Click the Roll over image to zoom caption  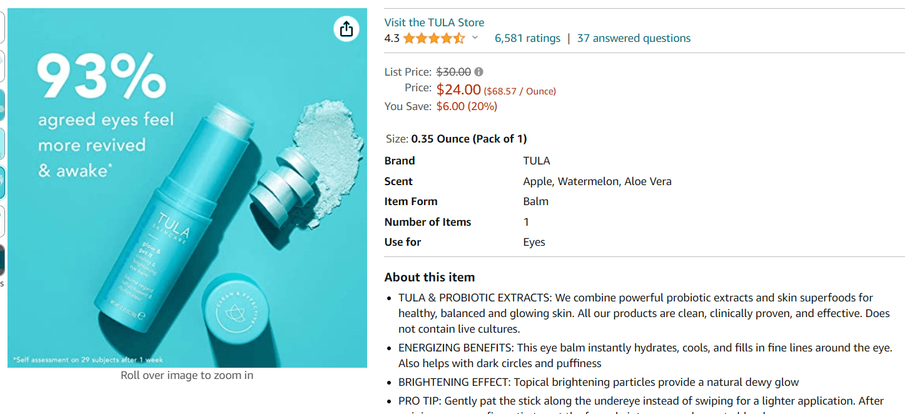pyautogui.click(x=187, y=375)
